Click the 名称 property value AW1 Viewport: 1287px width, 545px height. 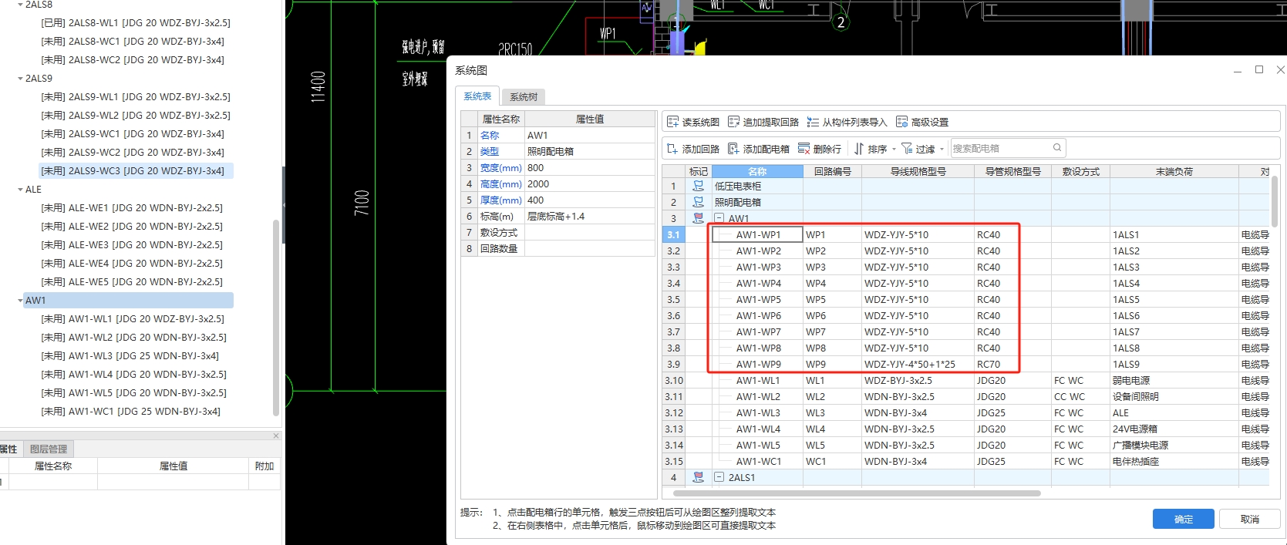pyautogui.click(x=590, y=135)
